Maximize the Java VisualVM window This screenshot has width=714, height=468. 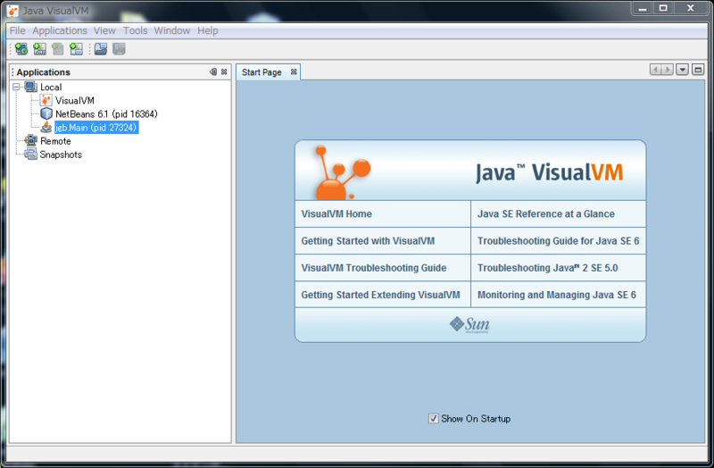click(x=663, y=8)
